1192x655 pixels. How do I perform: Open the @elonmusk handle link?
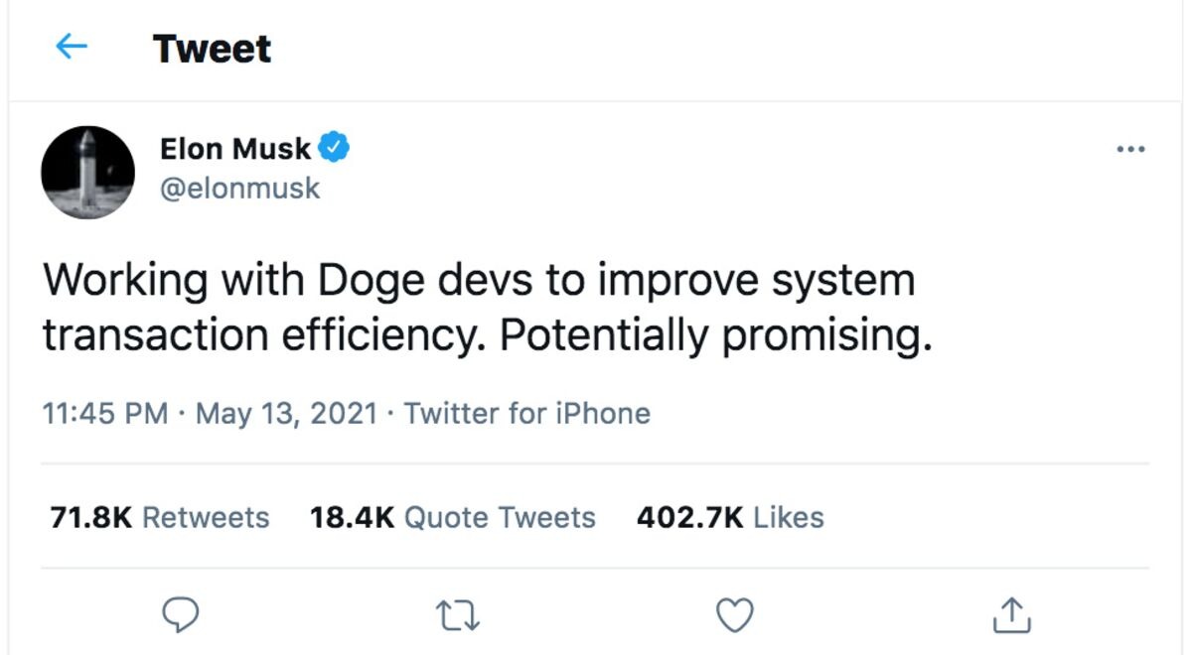click(x=239, y=188)
